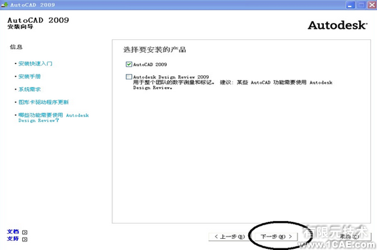Expand the 支持 section arrow
Viewport: 377px width, 250px height.
pyautogui.click(x=25, y=240)
